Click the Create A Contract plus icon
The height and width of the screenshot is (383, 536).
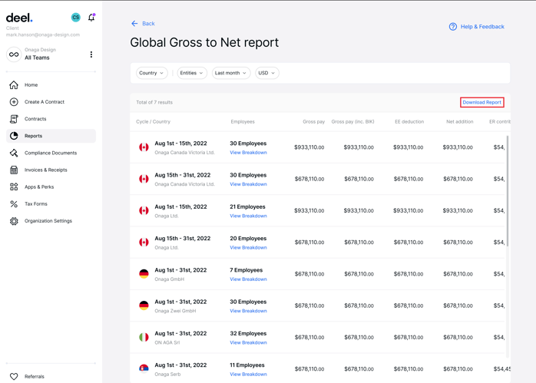[14, 102]
